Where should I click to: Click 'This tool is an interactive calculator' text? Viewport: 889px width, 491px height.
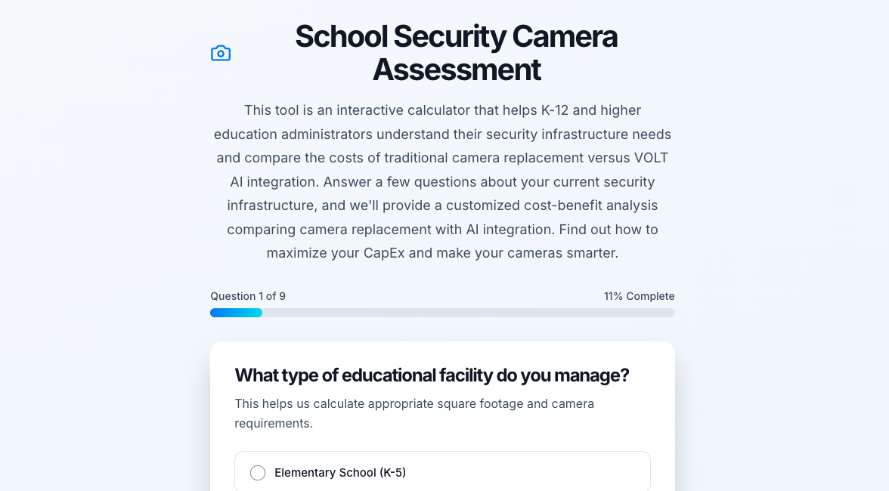coord(355,110)
